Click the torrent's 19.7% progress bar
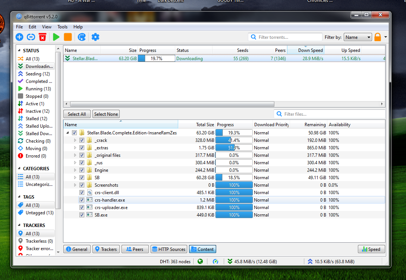406x280 pixels. point(156,59)
